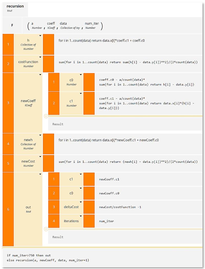The height and width of the screenshot is (269, 205).
Task: Click the add-row plus icon under newCoeff entries
Action: click(x=46, y=116)
